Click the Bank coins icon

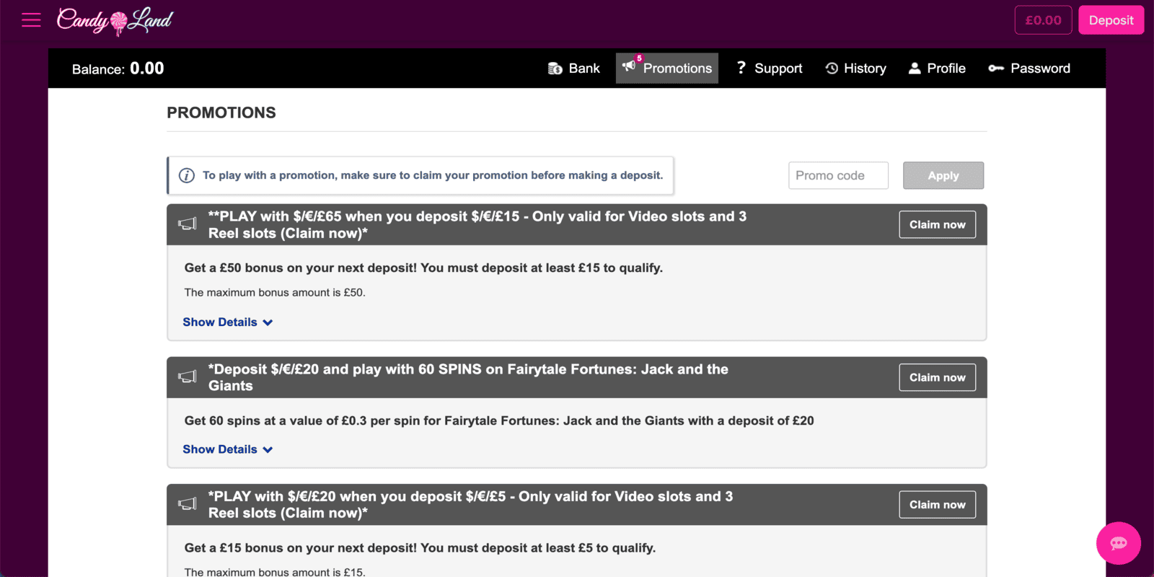(x=555, y=69)
